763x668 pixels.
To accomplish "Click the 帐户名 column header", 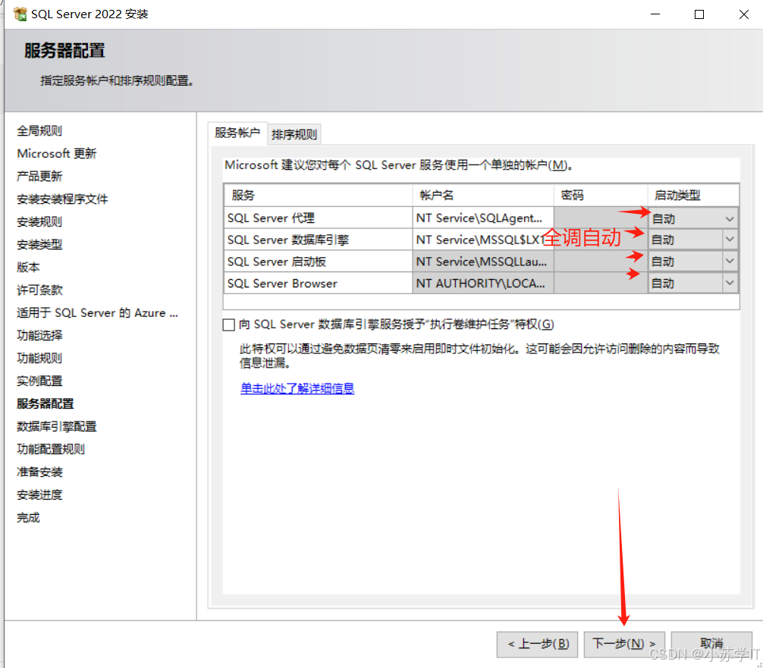I will (483, 195).
